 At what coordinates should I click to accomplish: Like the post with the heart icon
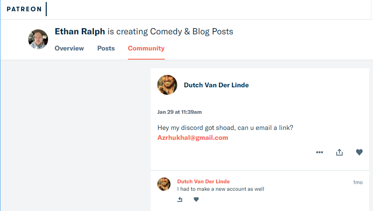click(359, 152)
